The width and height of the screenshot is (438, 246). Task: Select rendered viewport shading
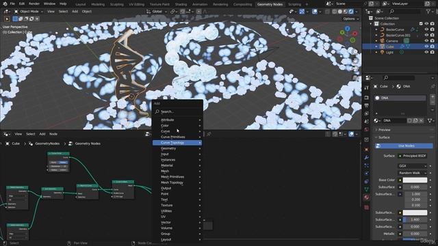coord(351,12)
